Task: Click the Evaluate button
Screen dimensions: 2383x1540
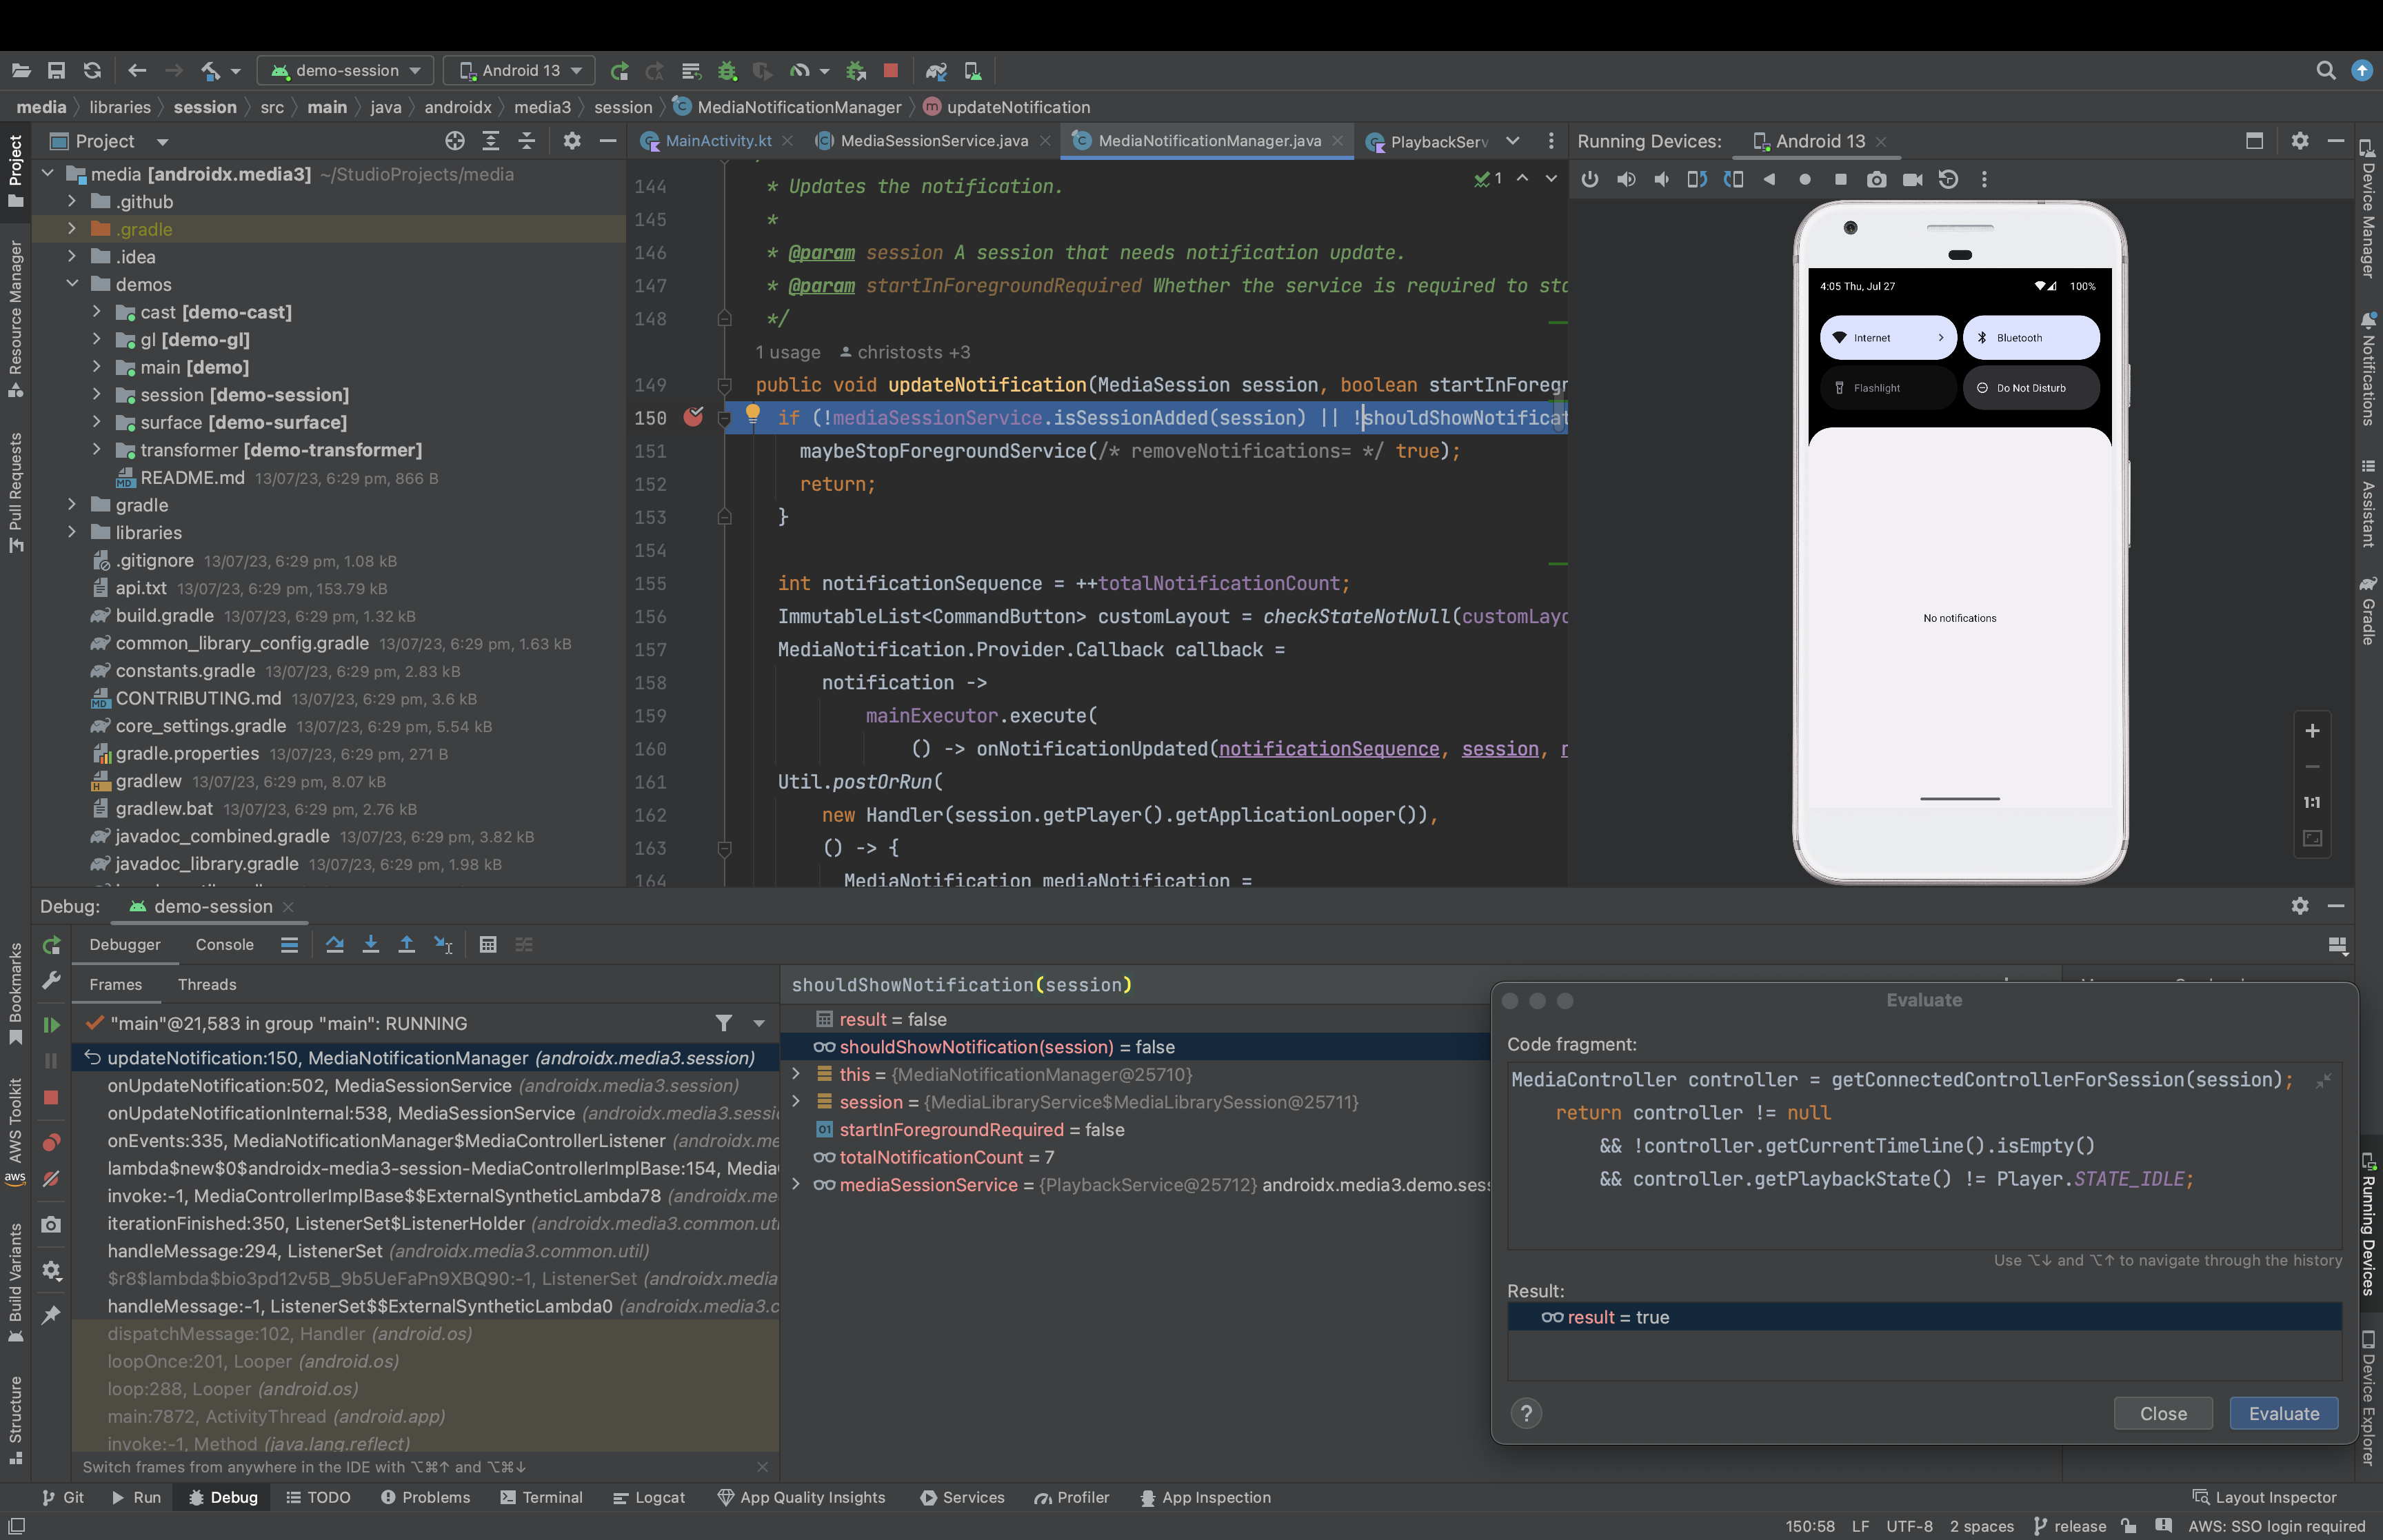Action: click(x=2283, y=1413)
